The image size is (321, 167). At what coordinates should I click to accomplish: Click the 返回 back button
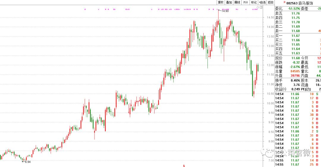pos(270,2)
